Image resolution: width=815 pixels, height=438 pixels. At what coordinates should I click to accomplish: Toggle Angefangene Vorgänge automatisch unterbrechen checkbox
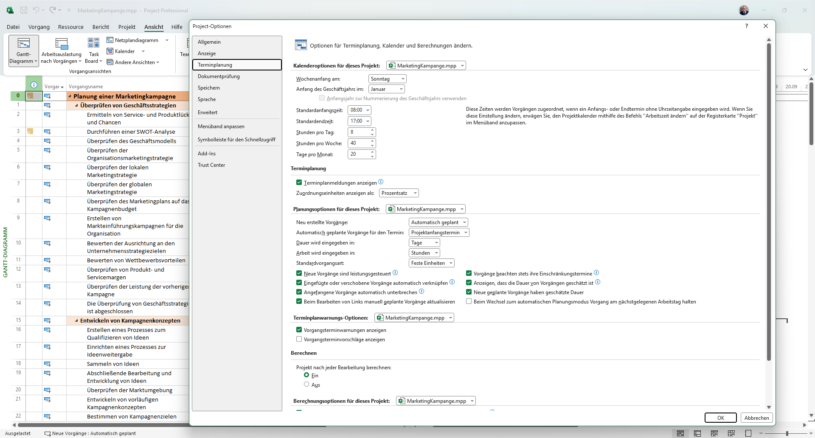pyautogui.click(x=299, y=292)
